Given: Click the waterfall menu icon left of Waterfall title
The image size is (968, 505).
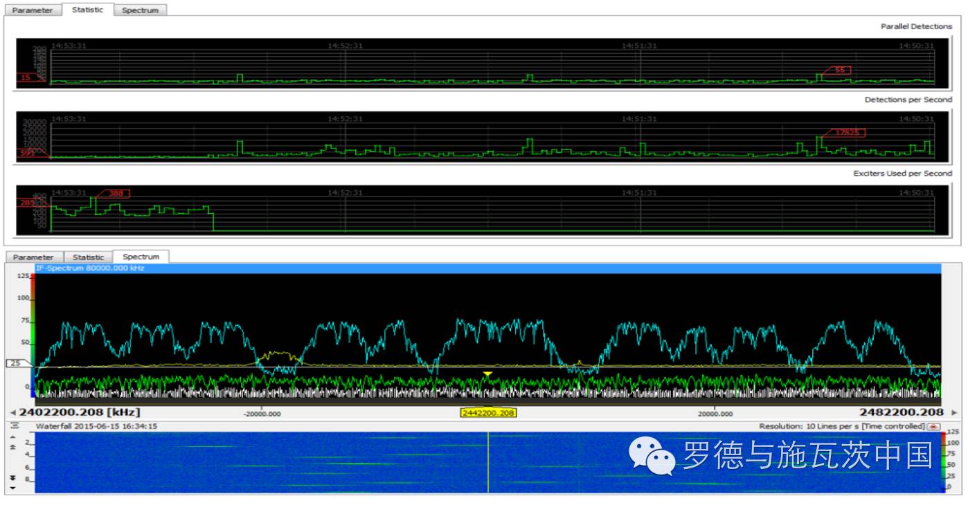Looking at the screenshot, I should 15,426.
